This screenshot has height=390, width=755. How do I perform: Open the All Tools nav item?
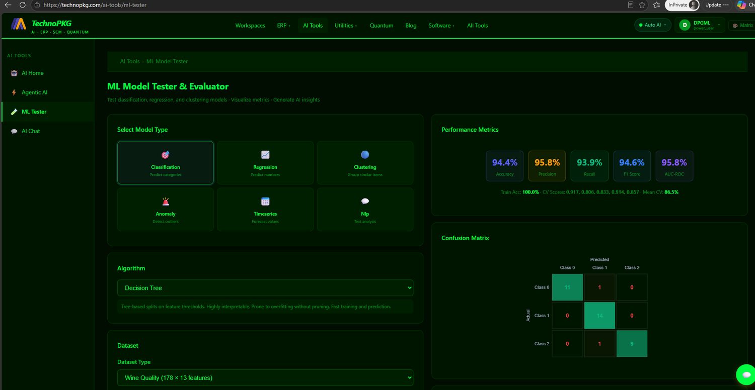(477, 26)
